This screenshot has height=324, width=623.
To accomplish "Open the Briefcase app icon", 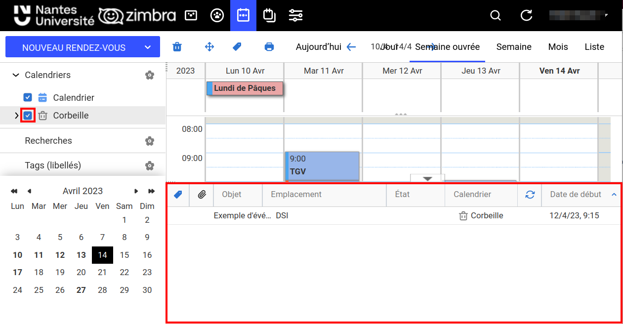I will pyautogui.click(x=269, y=15).
